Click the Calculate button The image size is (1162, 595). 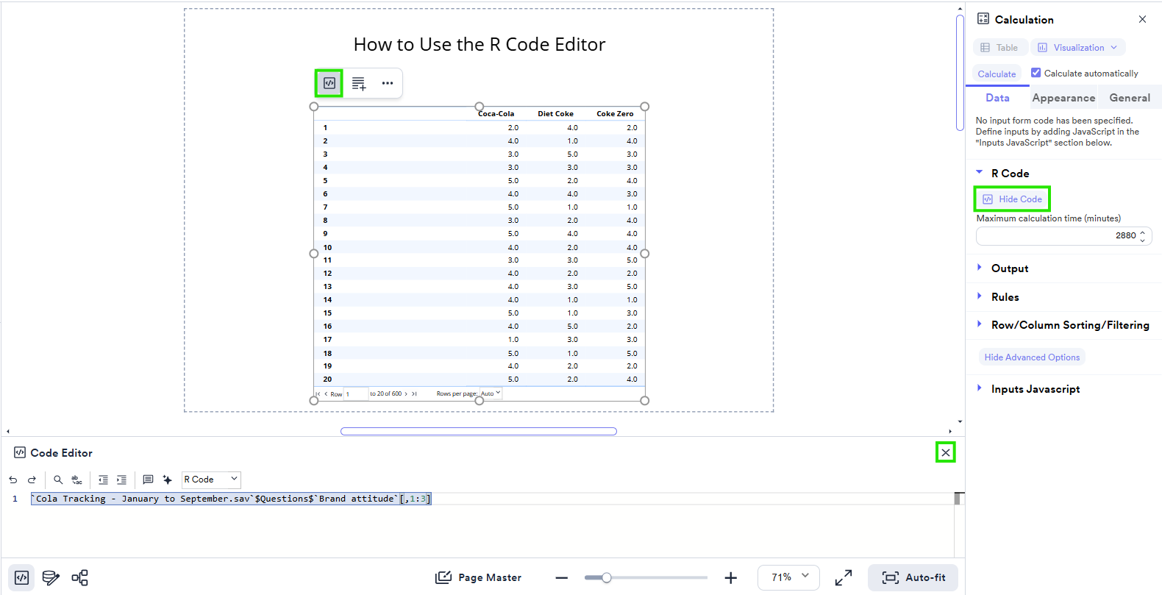[997, 74]
